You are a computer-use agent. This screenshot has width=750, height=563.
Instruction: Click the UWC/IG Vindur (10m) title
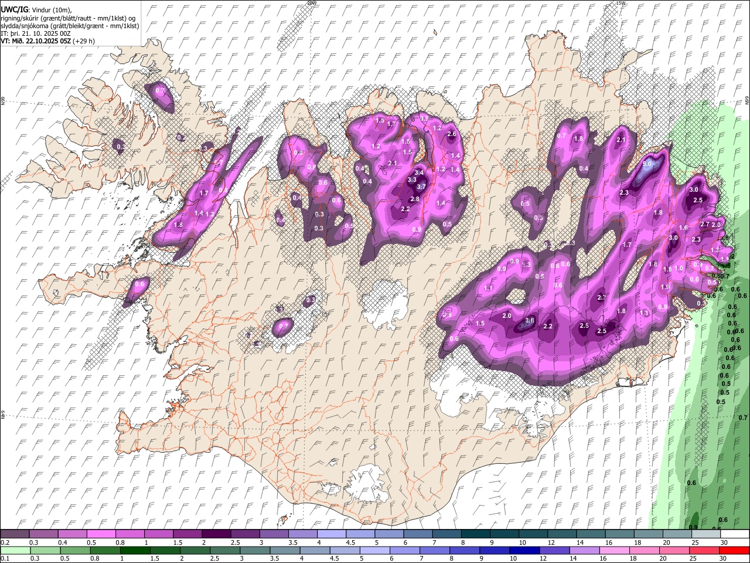click(x=36, y=9)
